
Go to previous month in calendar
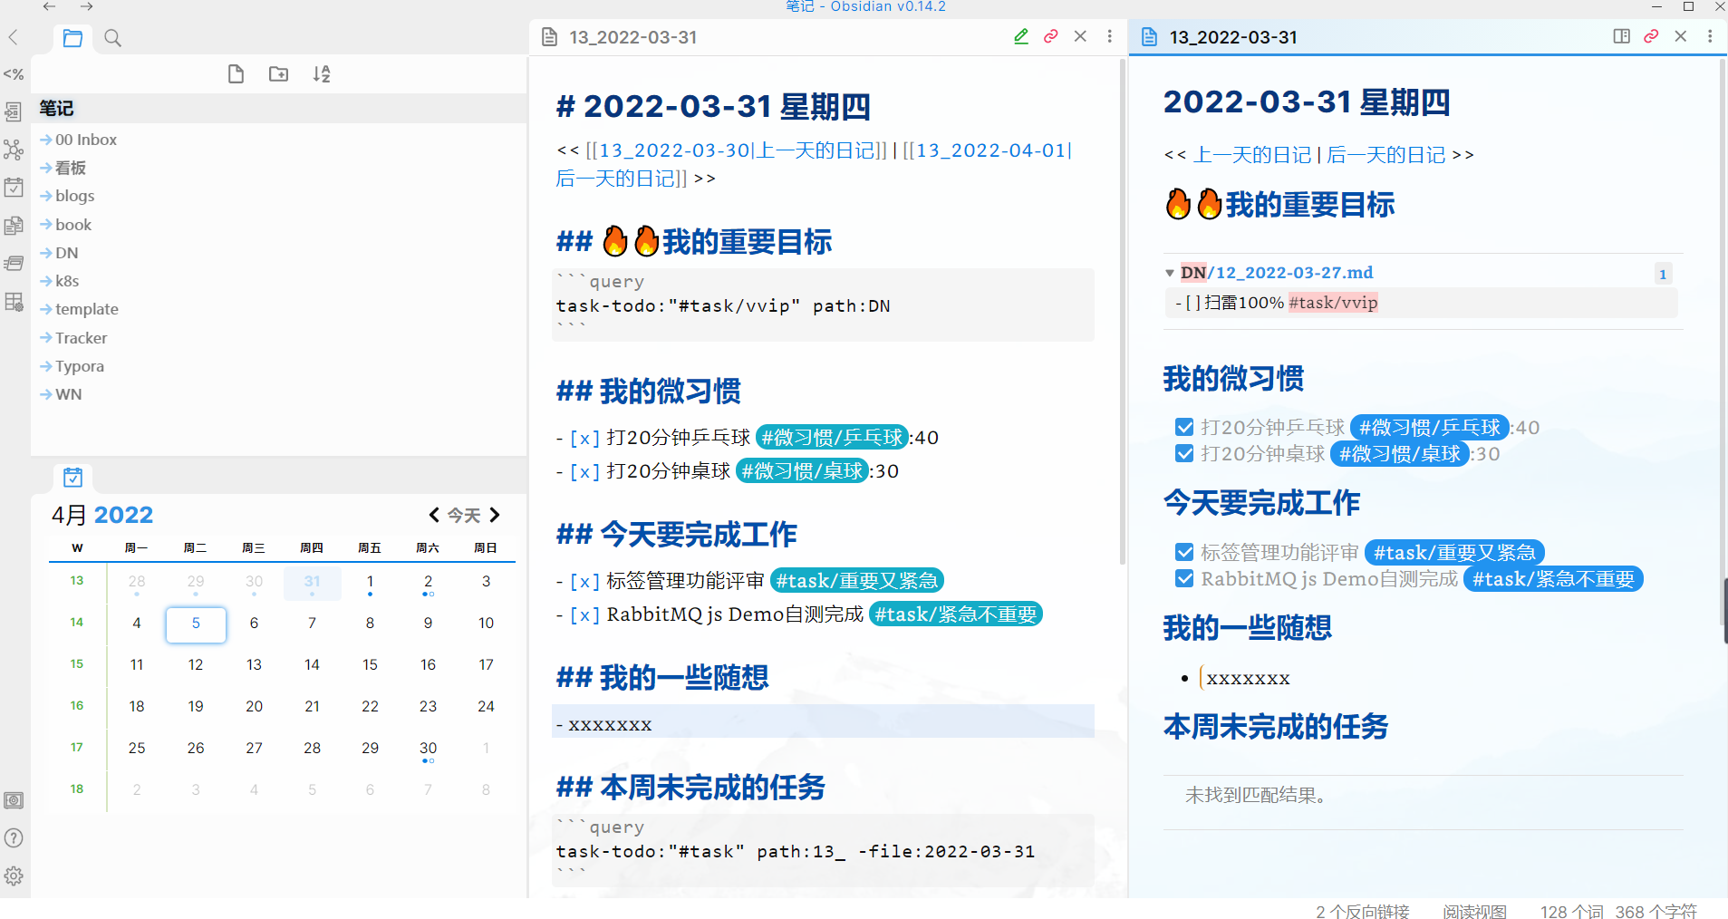point(434,515)
